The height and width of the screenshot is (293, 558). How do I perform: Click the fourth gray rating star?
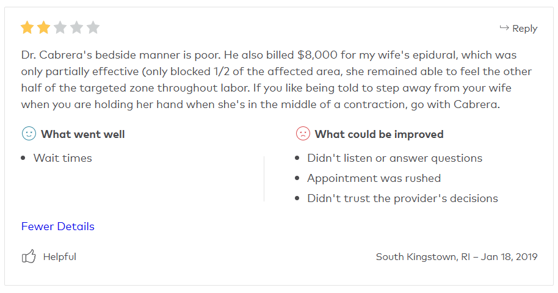point(76,27)
